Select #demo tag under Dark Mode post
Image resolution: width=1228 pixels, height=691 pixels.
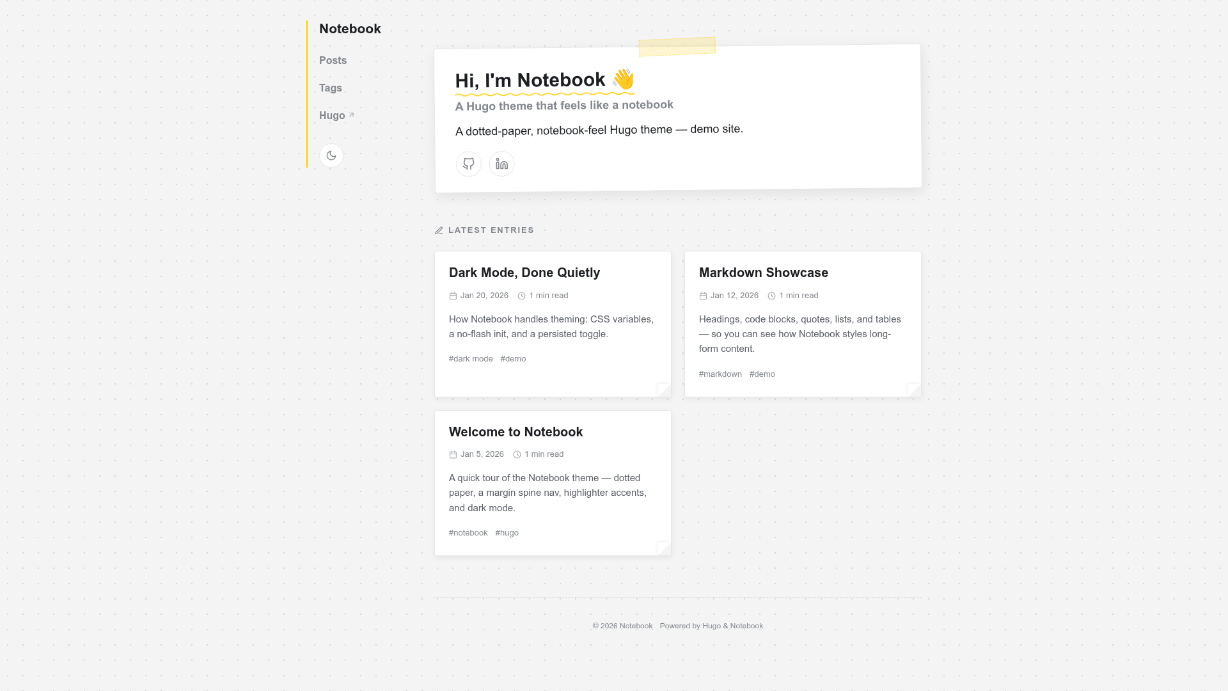click(513, 359)
